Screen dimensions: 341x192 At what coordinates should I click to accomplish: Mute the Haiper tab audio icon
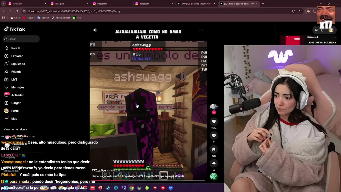pos(252,4)
